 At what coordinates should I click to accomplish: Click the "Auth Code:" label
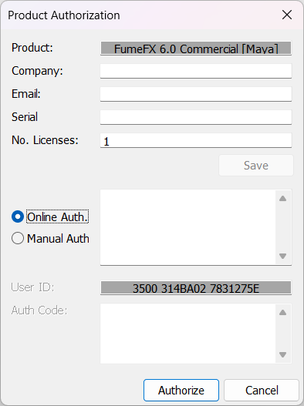[x=39, y=310]
